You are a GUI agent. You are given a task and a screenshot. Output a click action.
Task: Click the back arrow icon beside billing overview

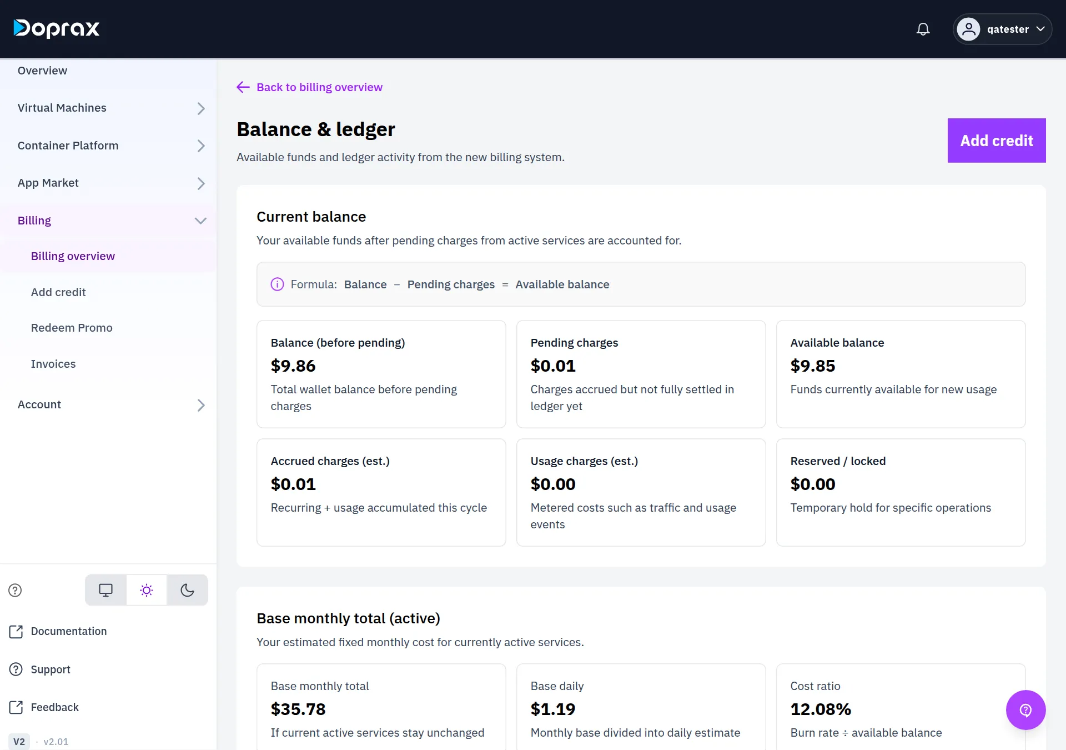[x=243, y=87]
